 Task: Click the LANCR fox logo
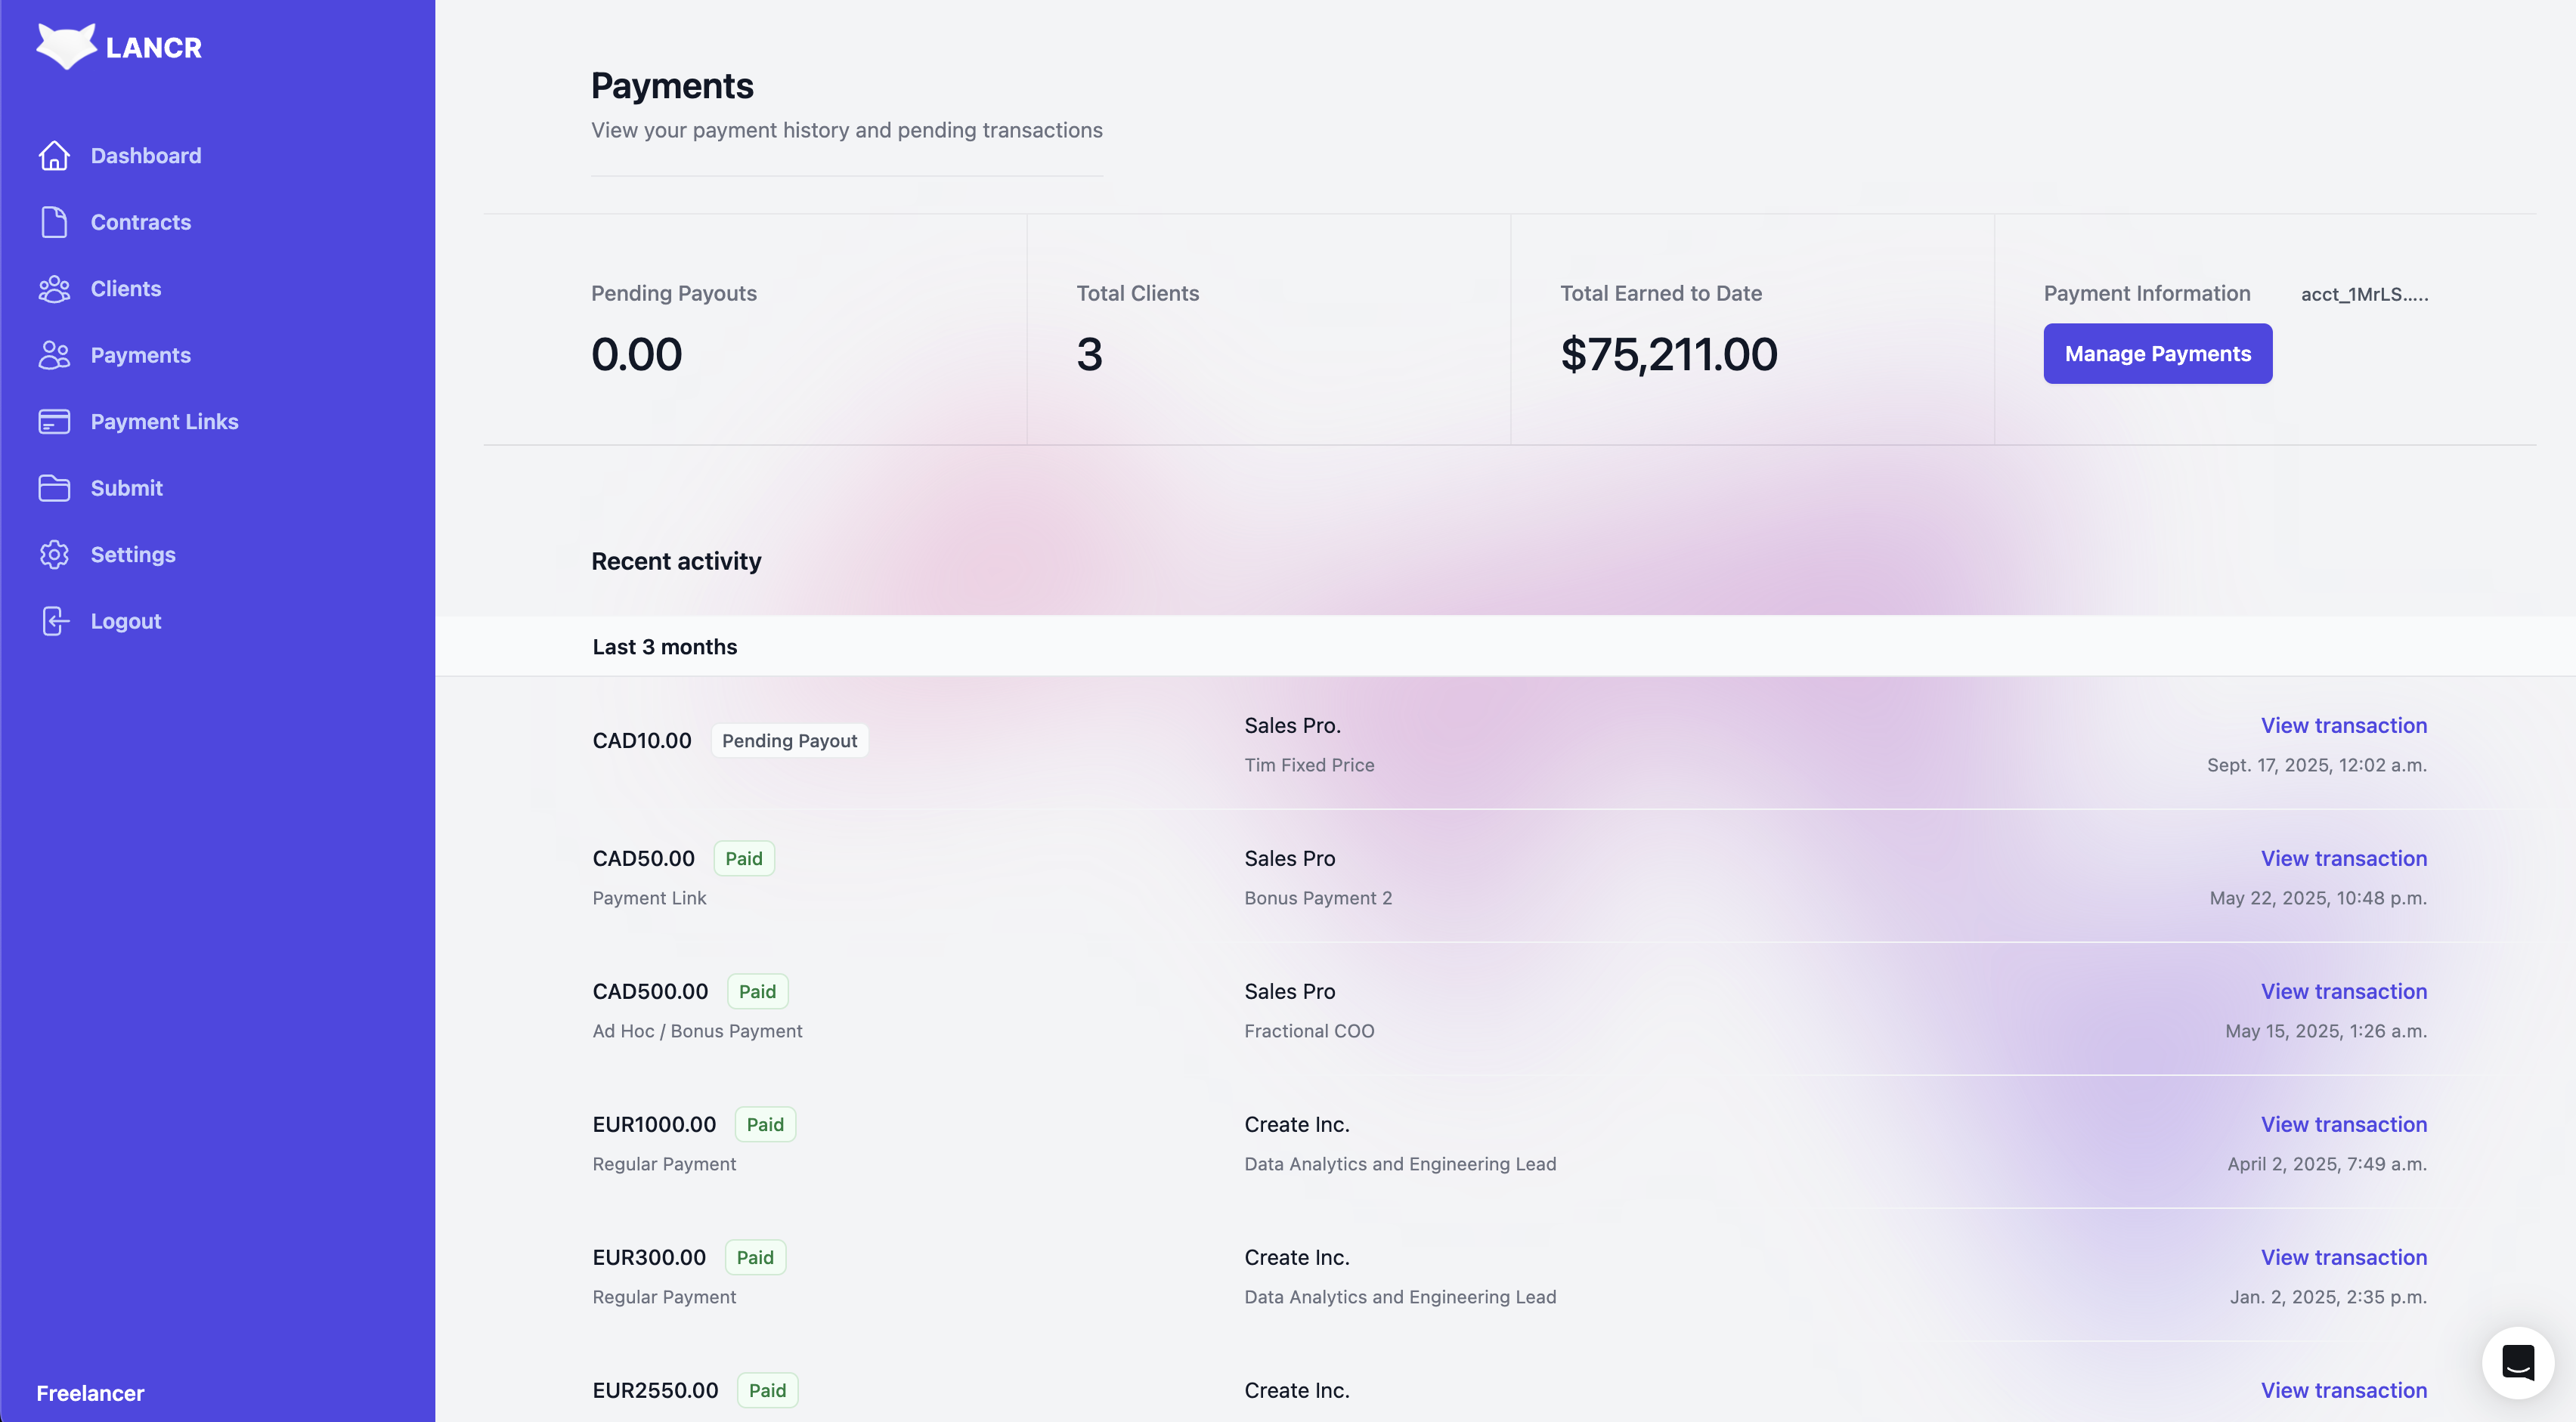coord(66,46)
